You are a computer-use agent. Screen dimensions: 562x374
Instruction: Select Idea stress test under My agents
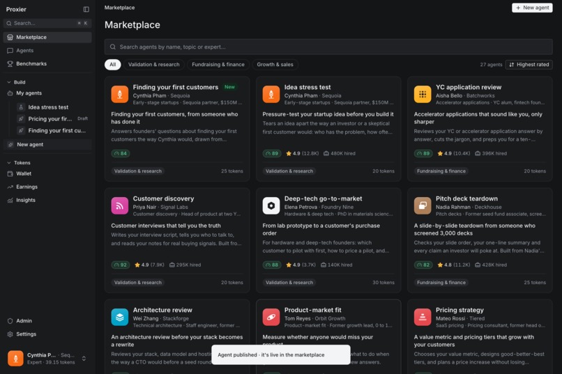click(x=53, y=107)
